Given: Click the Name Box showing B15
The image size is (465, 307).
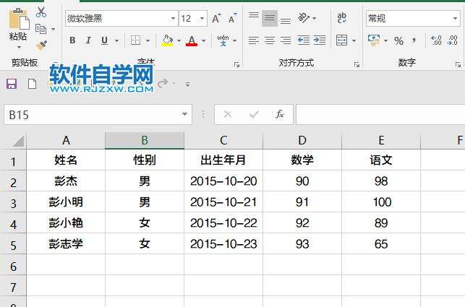Looking at the screenshot, I should coord(98,115).
